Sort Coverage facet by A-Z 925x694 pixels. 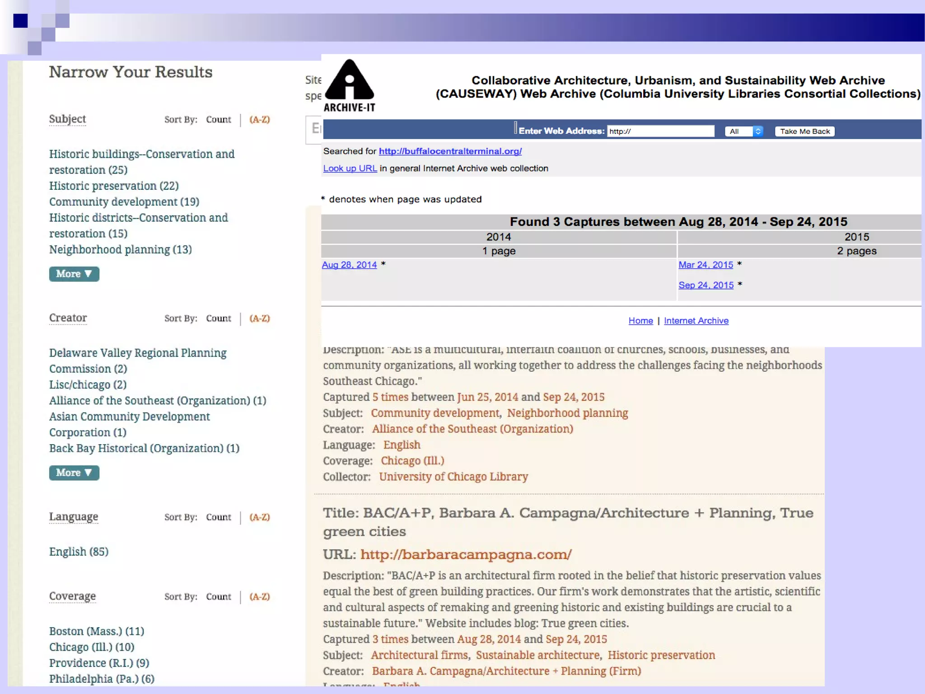[x=260, y=597]
